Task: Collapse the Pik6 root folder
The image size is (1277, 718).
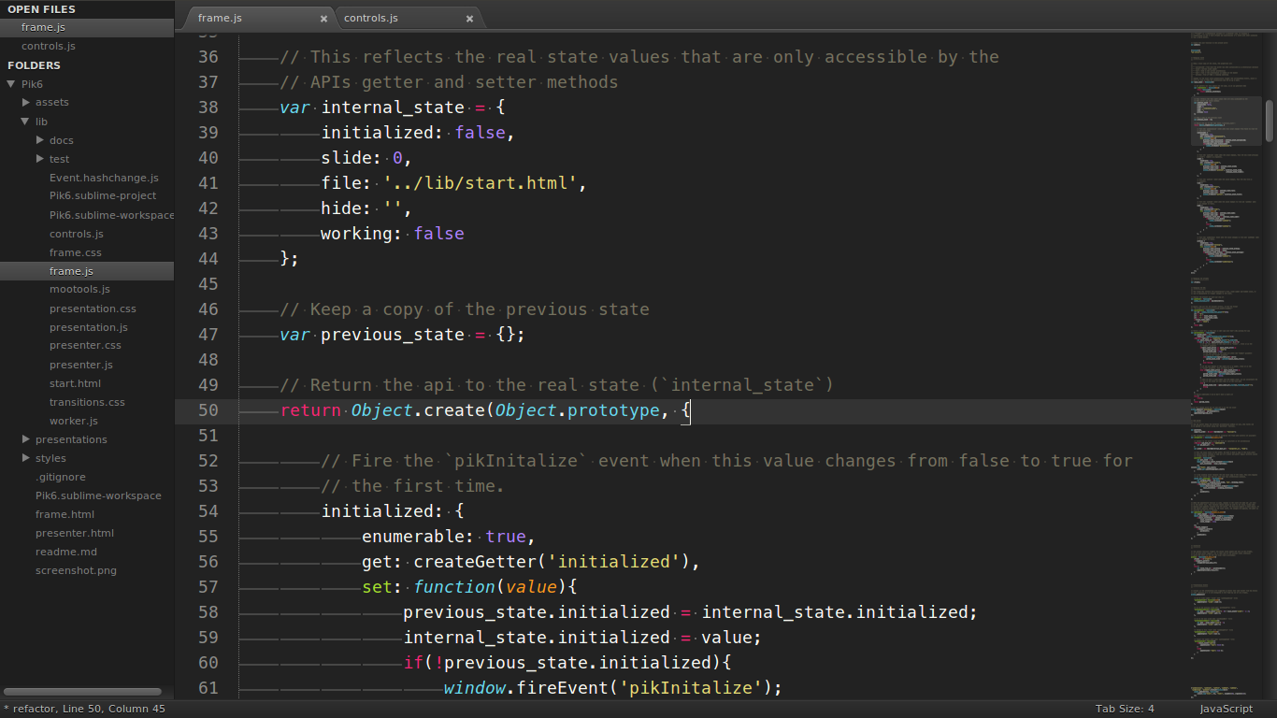Action: 11,84
